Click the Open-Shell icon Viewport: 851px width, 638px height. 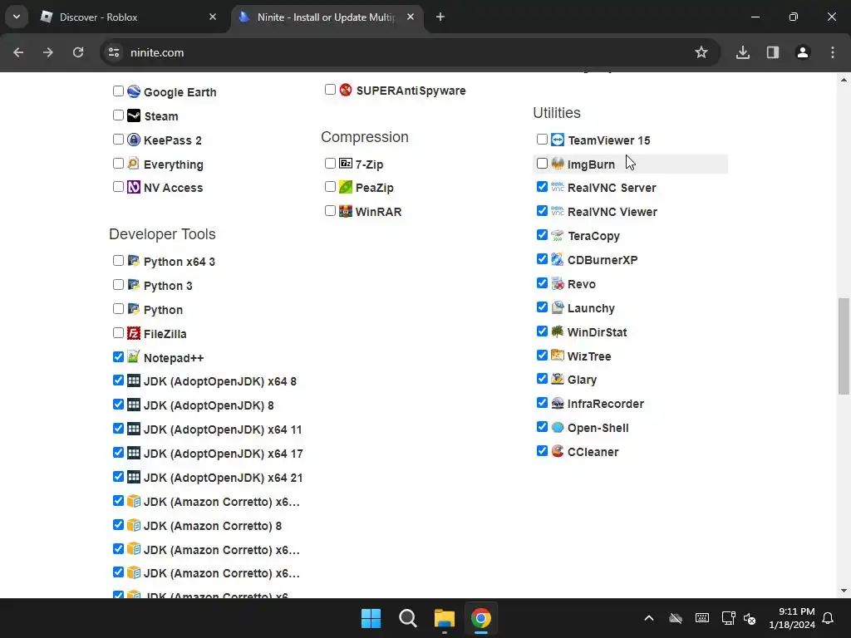coord(558,427)
